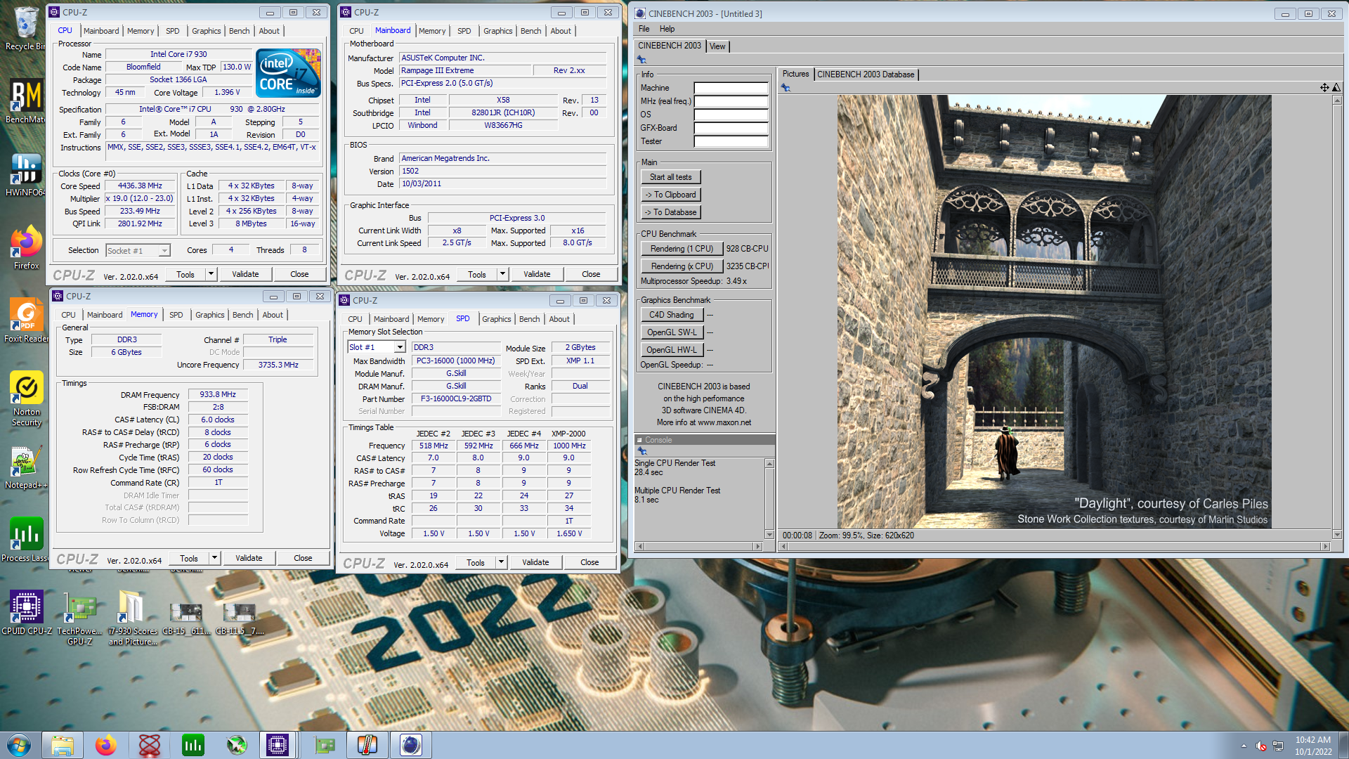Viewport: 1349px width, 759px height.
Task: Click the GFX-Board input field
Action: coord(731,128)
